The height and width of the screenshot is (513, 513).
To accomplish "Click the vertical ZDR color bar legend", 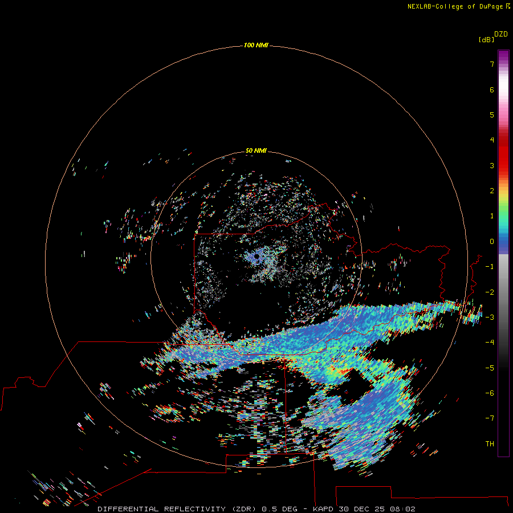I will click(x=503, y=253).
